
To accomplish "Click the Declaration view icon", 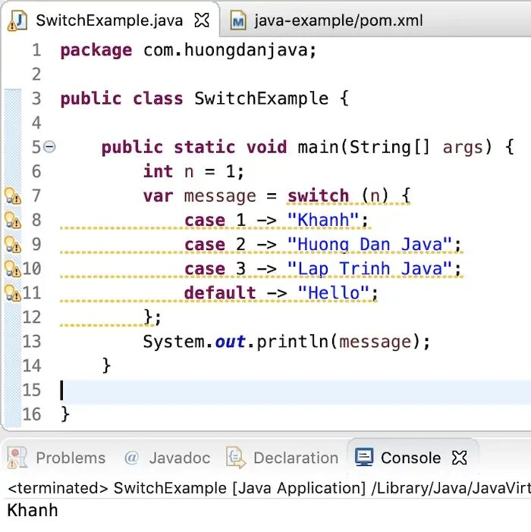I will [x=236, y=458].
